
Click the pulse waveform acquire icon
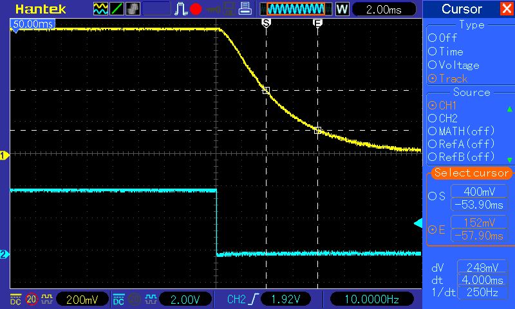tap(181, 9)
